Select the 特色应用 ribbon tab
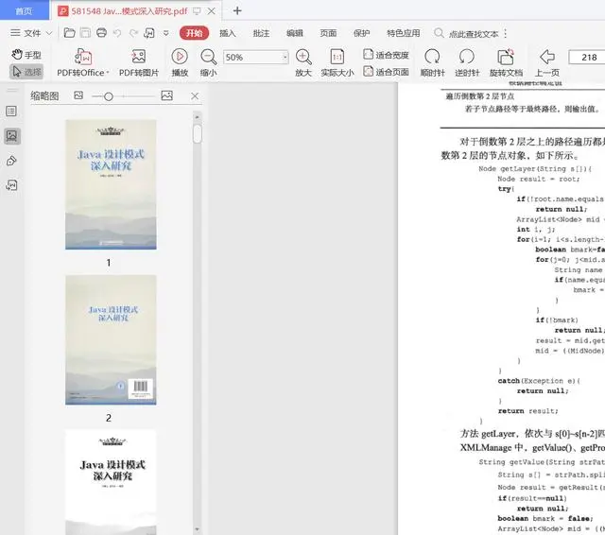 click(x=404, y=33)
